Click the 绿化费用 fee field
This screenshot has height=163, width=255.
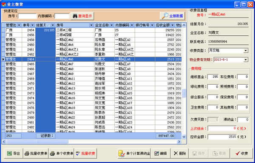(x=213, y=87)
